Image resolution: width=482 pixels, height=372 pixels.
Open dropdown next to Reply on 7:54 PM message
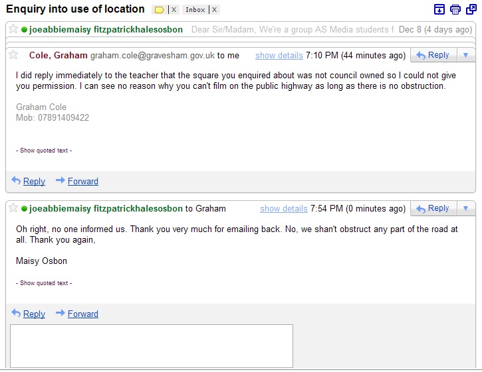click(x=465, y=208)
